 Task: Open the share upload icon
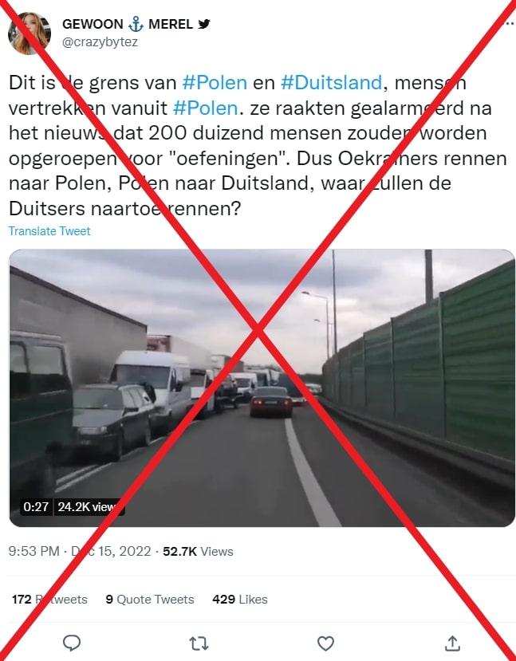pos(452,643)
